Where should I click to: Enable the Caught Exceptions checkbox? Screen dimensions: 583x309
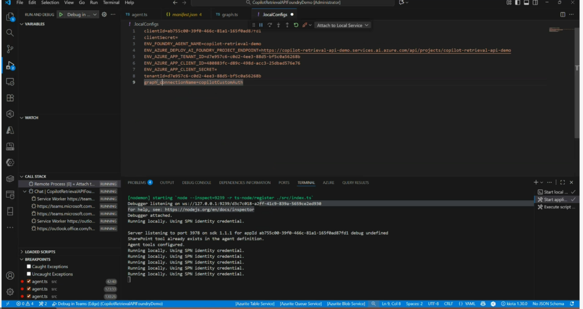[x=29, y=266]
